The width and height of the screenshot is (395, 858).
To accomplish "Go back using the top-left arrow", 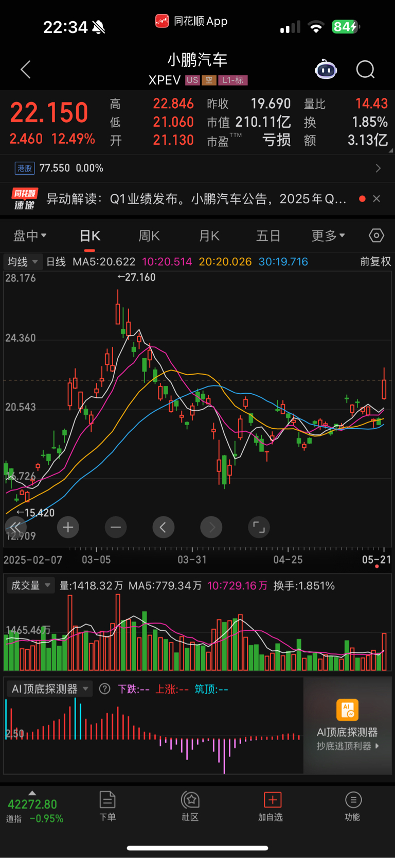I will 26,70.
